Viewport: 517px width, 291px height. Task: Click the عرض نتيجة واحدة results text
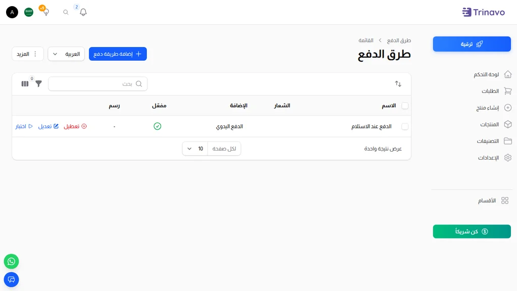click(x=383, y=149)
